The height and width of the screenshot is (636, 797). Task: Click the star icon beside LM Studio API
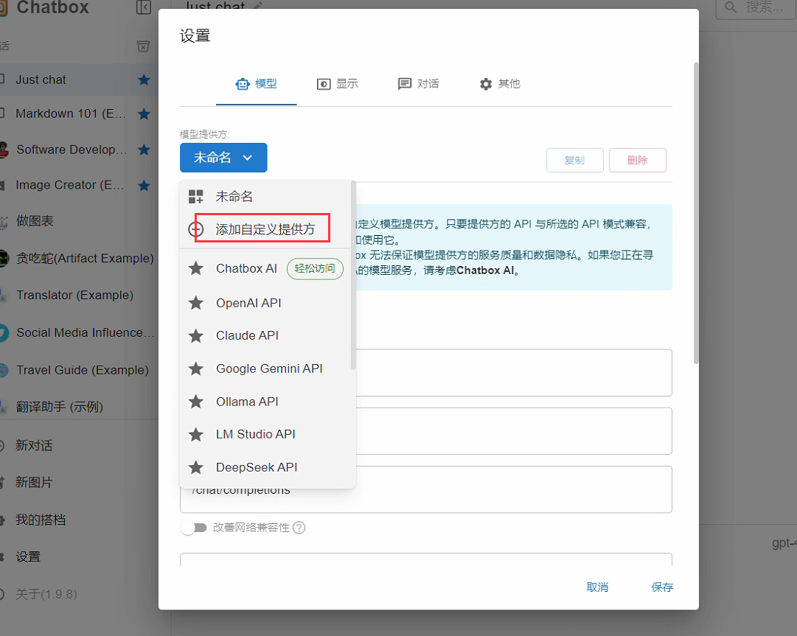[195, 434]
